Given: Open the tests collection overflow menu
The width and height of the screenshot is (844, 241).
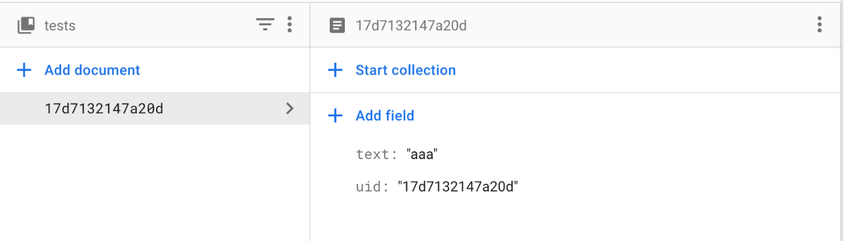Looking at the screenshot, I should pos(290,25).
